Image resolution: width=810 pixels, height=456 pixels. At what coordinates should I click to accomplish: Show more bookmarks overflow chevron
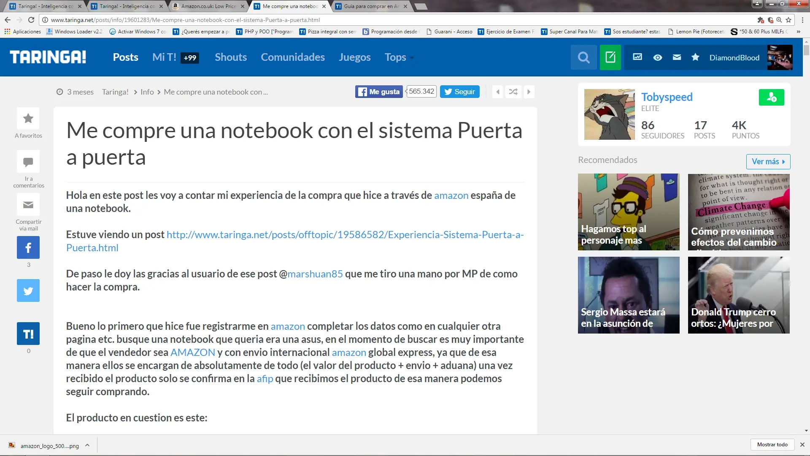799,32
